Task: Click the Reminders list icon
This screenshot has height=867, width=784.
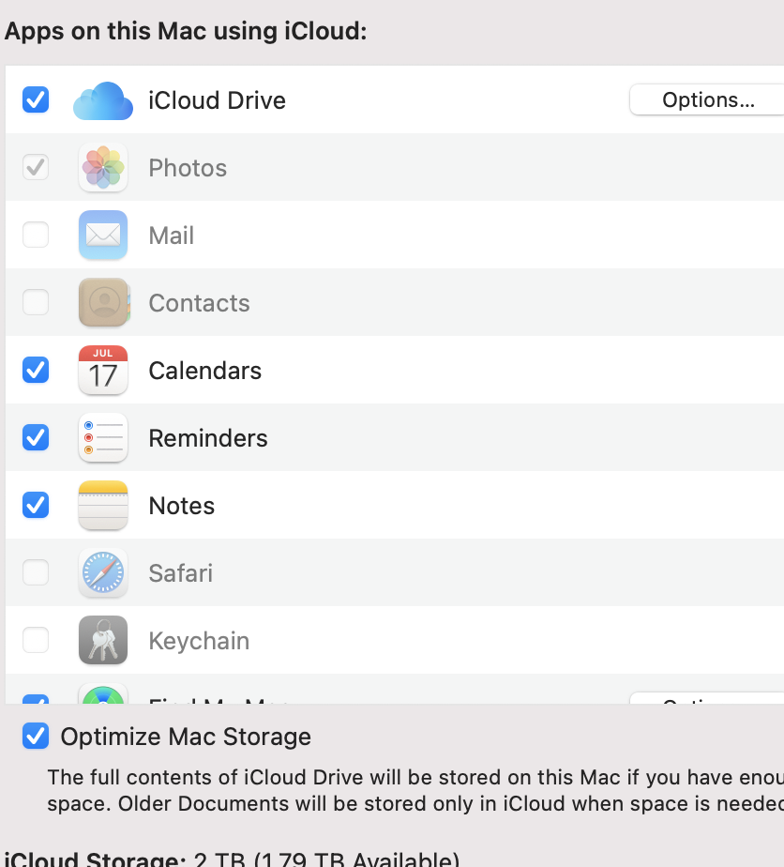Action: click(x=103, y=438)
